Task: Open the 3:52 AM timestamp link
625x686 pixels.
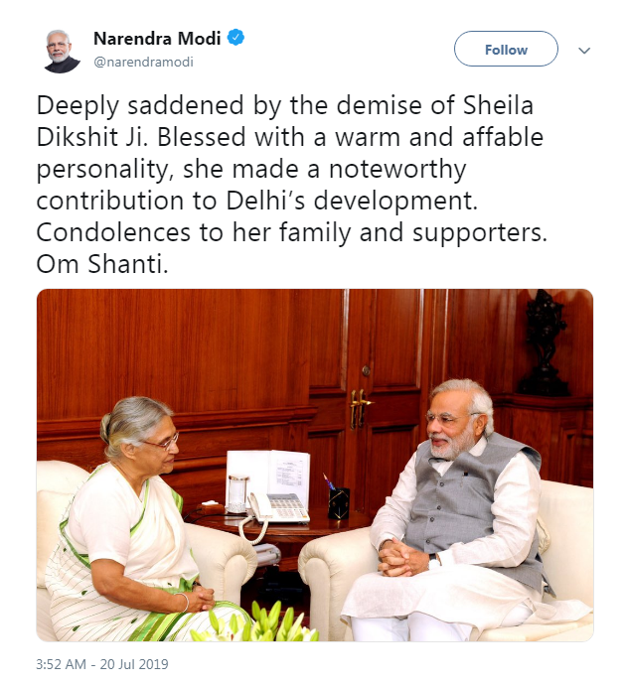Action: click(x=61, y=664)
